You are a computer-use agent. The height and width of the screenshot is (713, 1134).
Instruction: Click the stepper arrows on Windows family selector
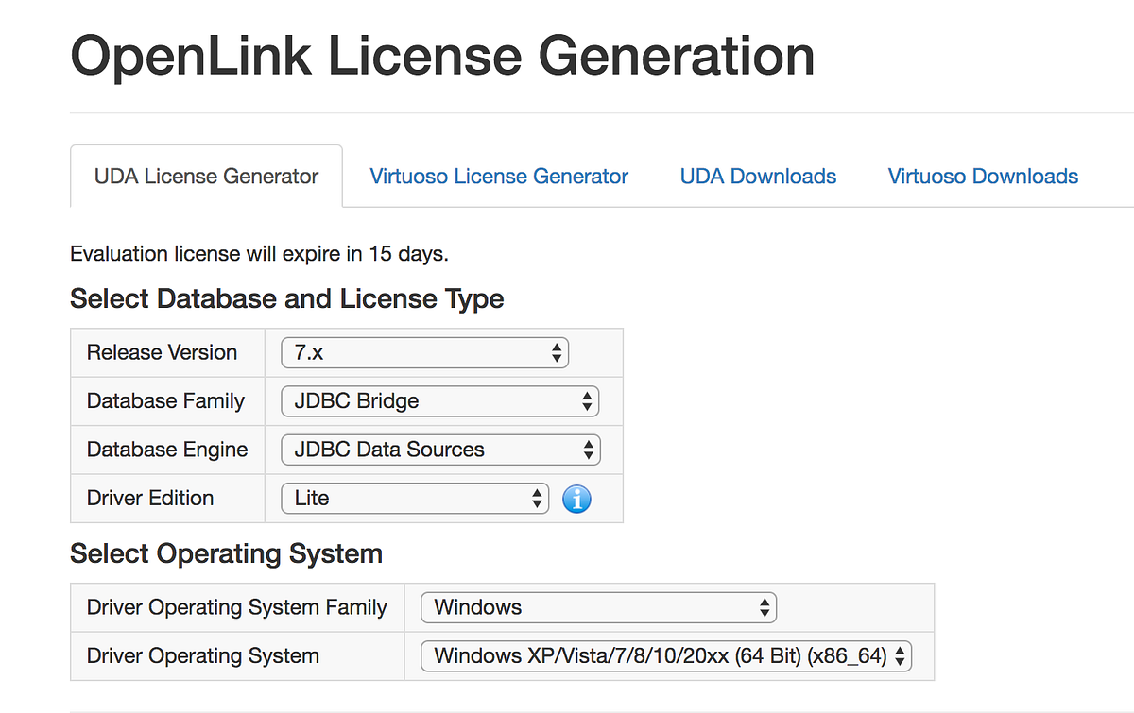(763, 607)
